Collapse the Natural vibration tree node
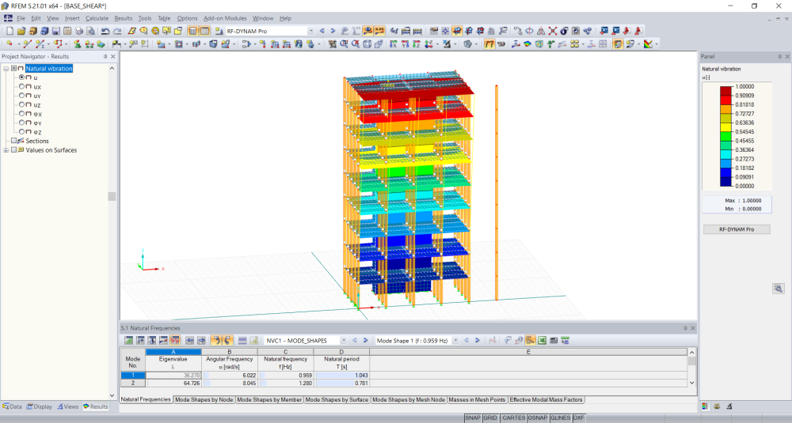The height and width of the screenshot is (423, 792). coord(6,69)
